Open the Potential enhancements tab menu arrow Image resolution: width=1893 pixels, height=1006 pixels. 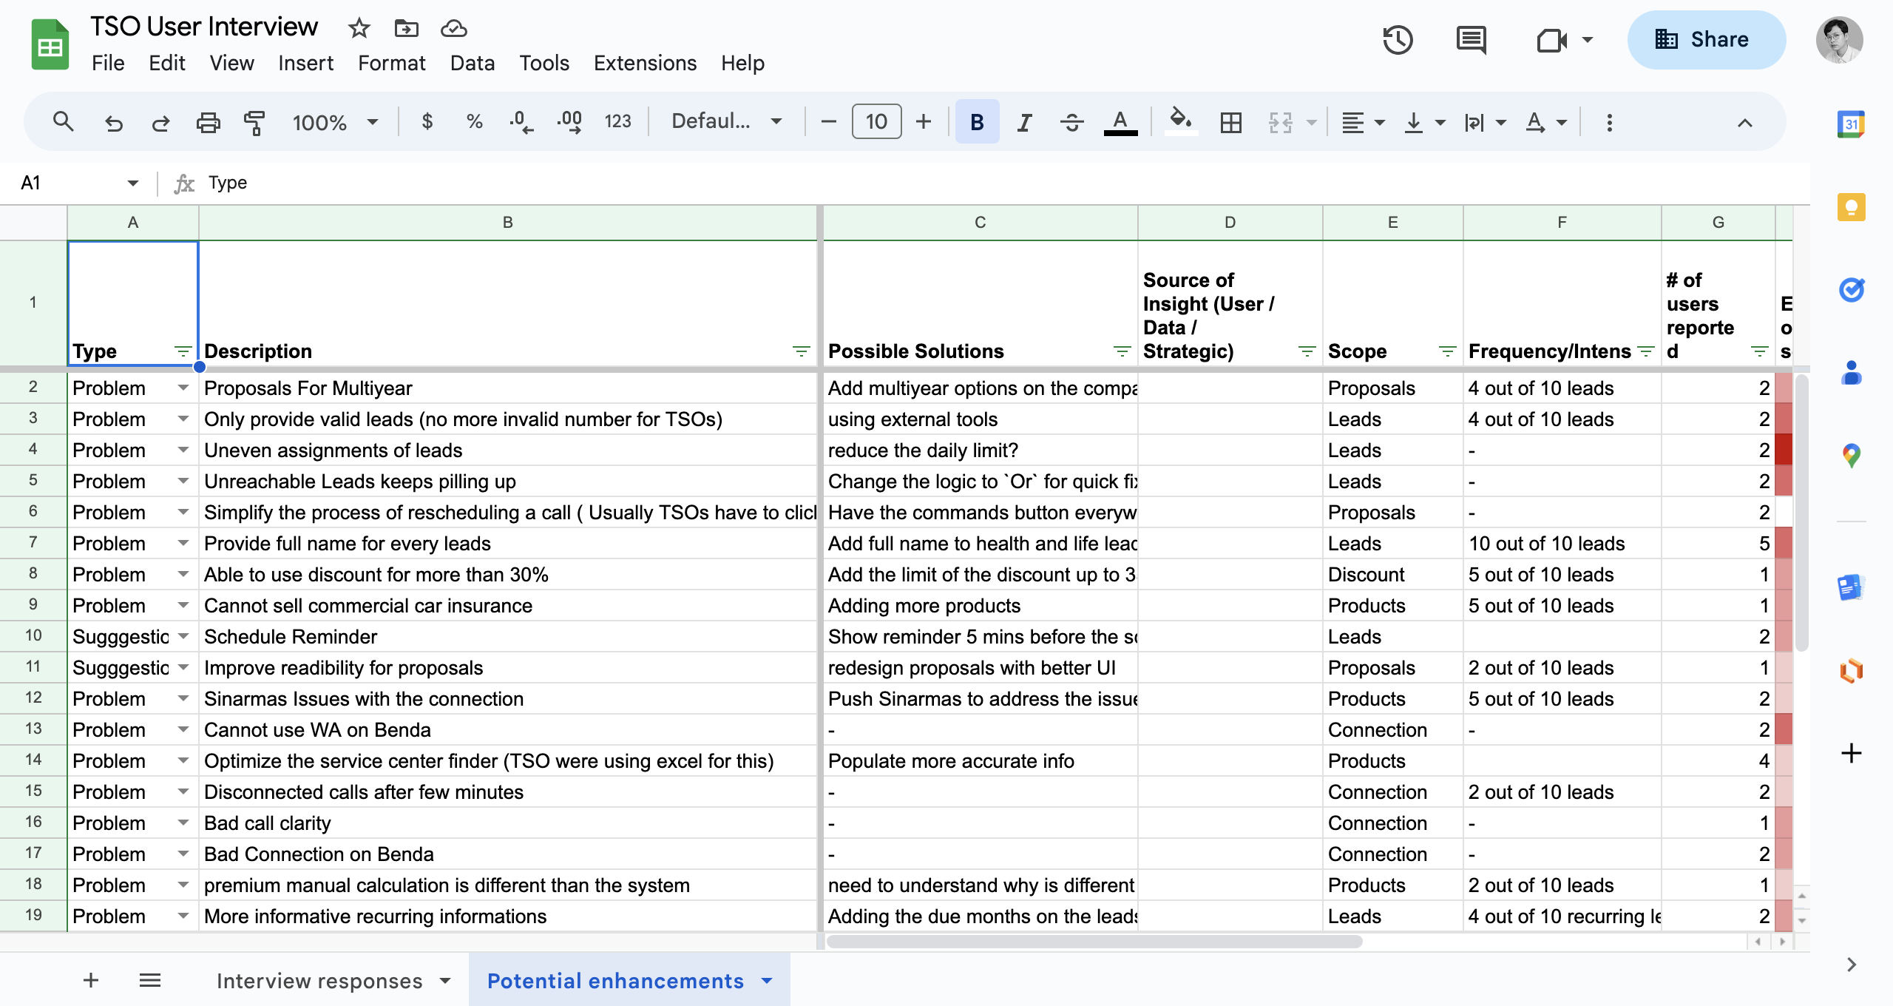tap(767, 981)
